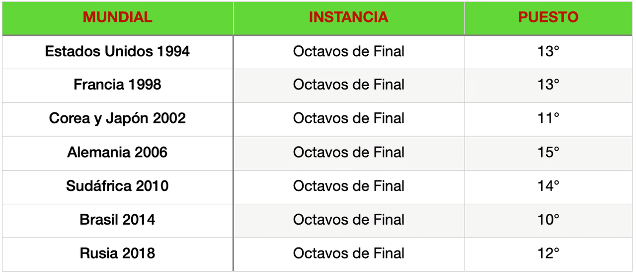The height and width of the screenshot is (275, 636).
Task: Click the MUNDIAL column header
Action: (x=117, y=17)
